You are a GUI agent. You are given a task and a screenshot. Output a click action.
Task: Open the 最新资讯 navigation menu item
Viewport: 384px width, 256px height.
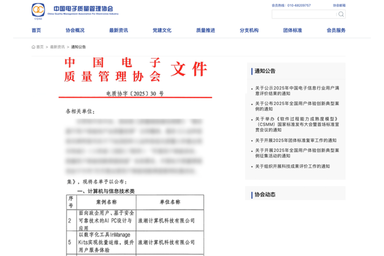[118, 31]
